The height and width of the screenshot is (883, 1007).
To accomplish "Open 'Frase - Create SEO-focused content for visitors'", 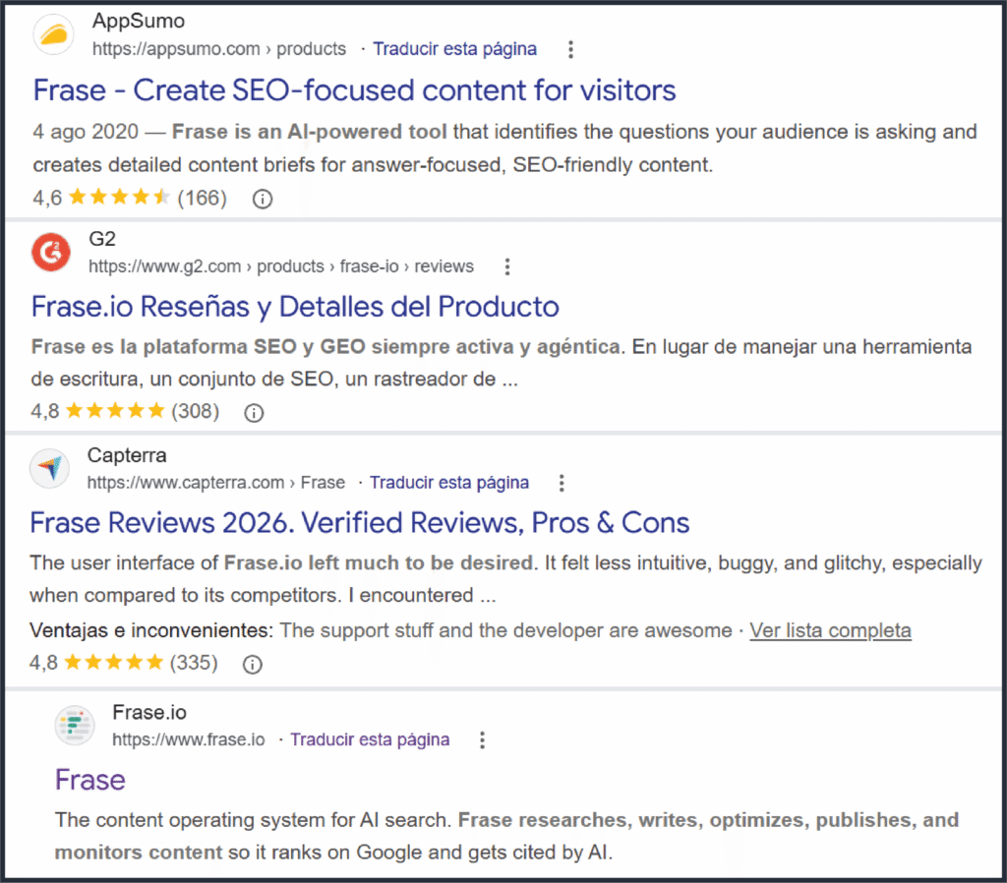I will pyautogui.click(x=354, y=89).
